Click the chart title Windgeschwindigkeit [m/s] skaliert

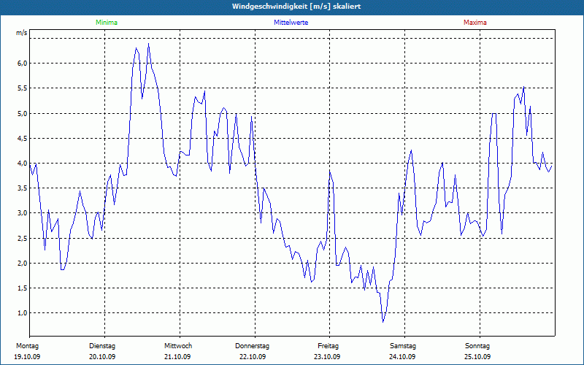(x=296, y=7)
